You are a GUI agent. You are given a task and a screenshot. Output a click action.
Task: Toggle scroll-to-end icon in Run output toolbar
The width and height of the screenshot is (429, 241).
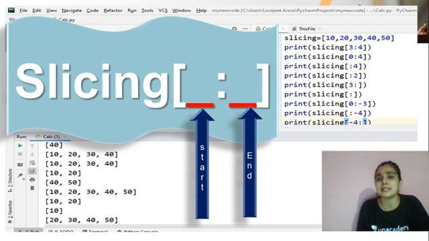coord(32,171)
